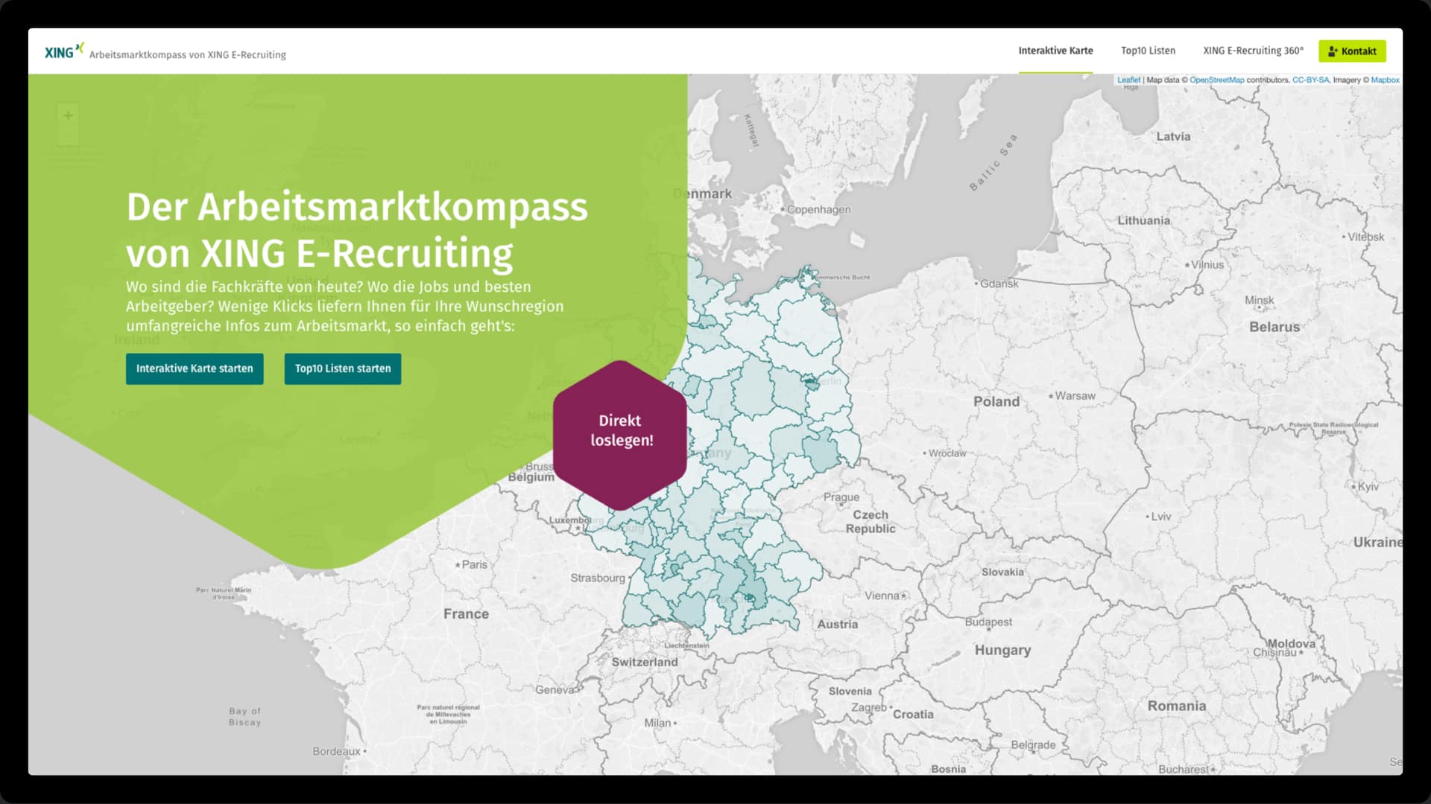Click the Vitebsk city label
Viewport: 1431px width, 804px height.
pos(1365,237)
